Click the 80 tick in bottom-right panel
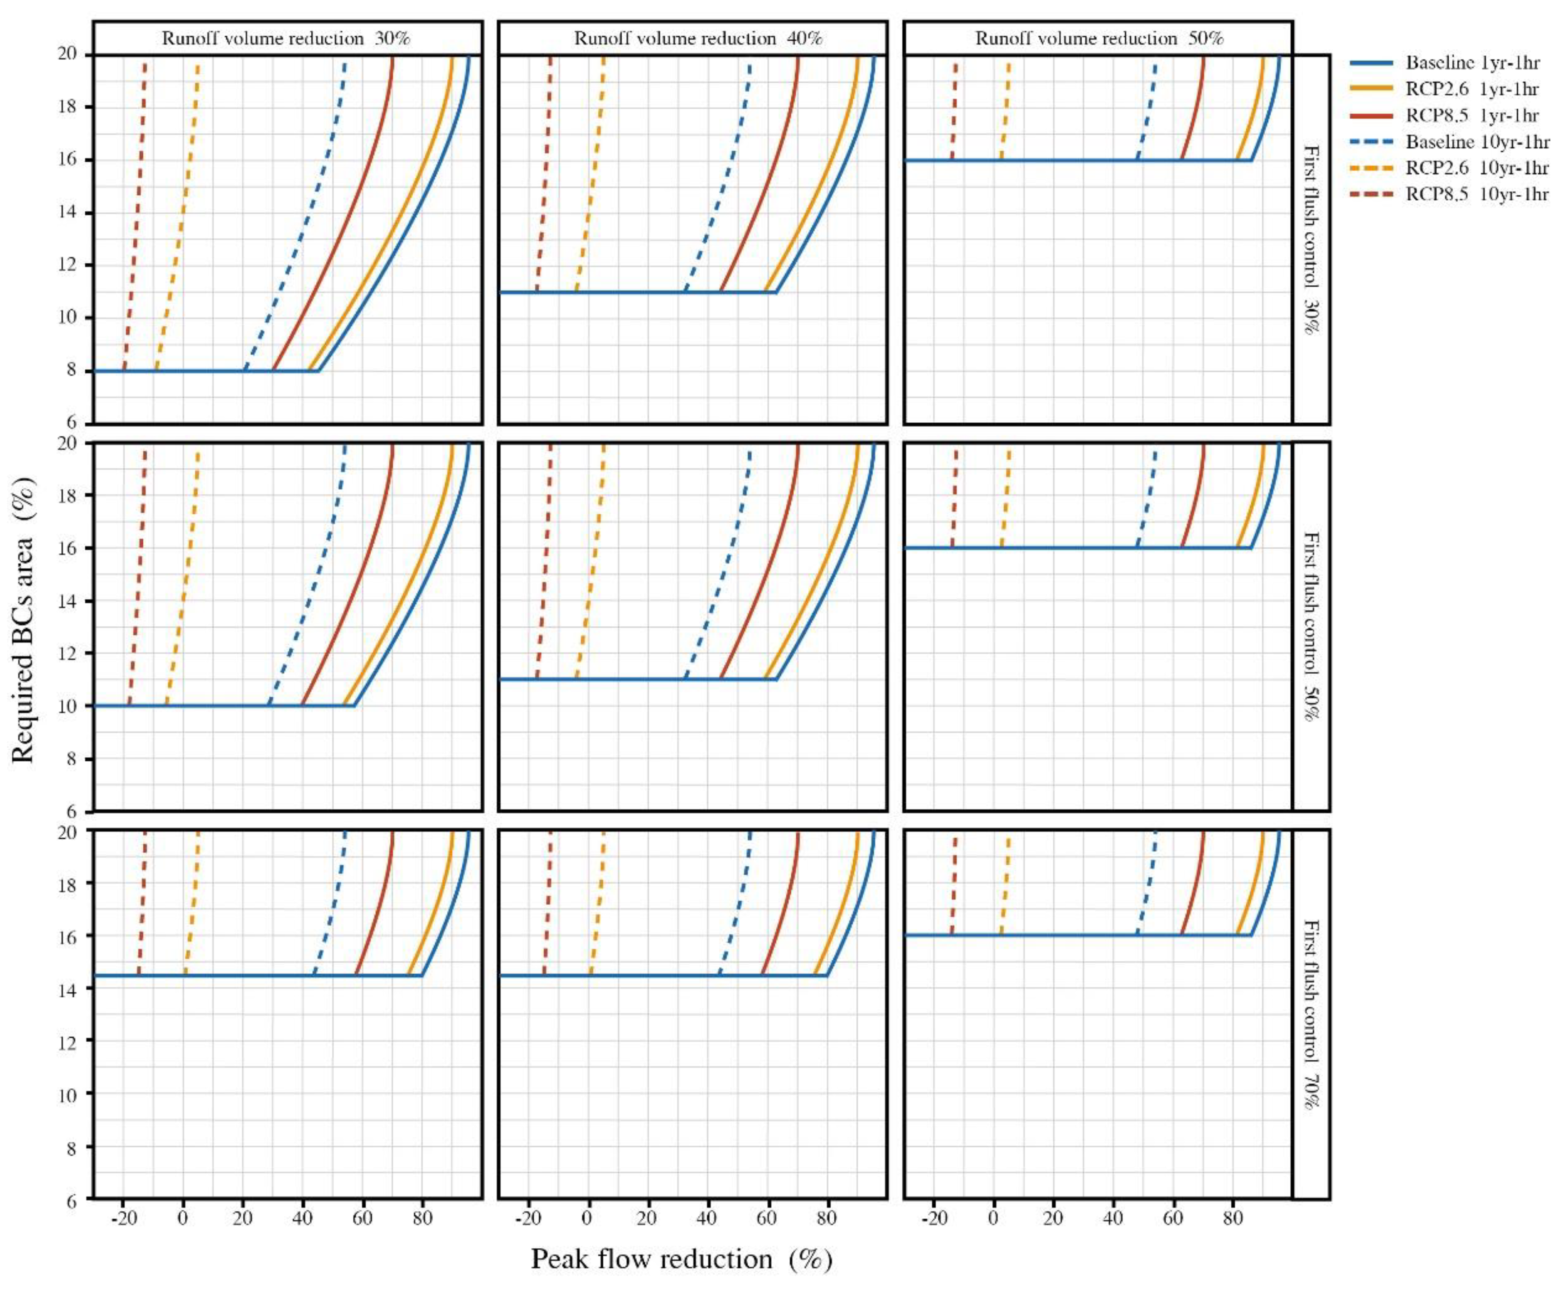1558x1289 pixels. pos(1233,1218)
